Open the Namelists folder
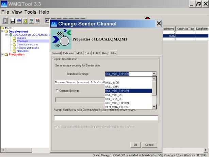The height and width of the screenshot is (157, 209). tap(22, 51)
